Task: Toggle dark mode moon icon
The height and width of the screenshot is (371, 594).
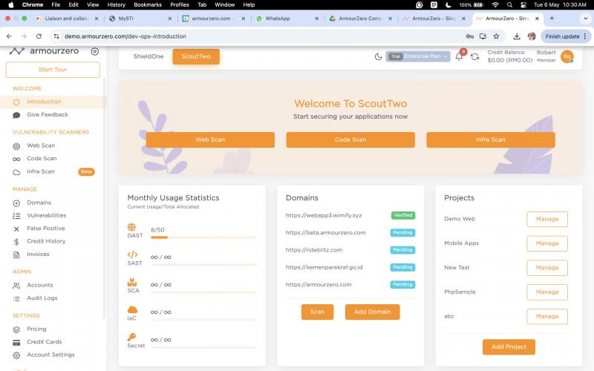Action: coord(378,57)
